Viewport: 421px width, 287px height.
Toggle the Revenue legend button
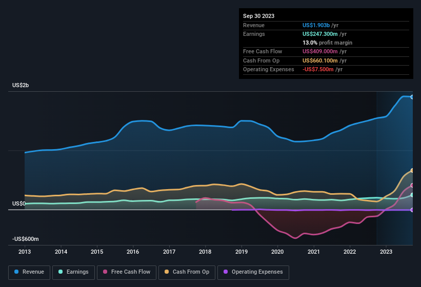pos(29,272)
